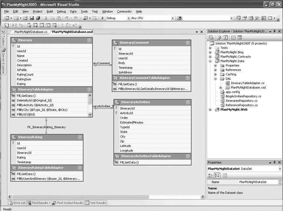Open the Start Page toolbar icon

(264, 18)
